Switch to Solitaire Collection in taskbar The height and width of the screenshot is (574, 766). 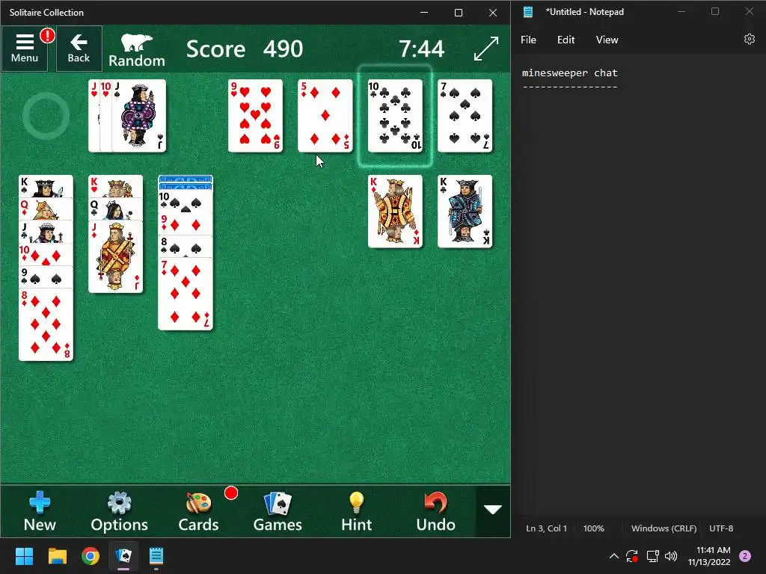123,556
